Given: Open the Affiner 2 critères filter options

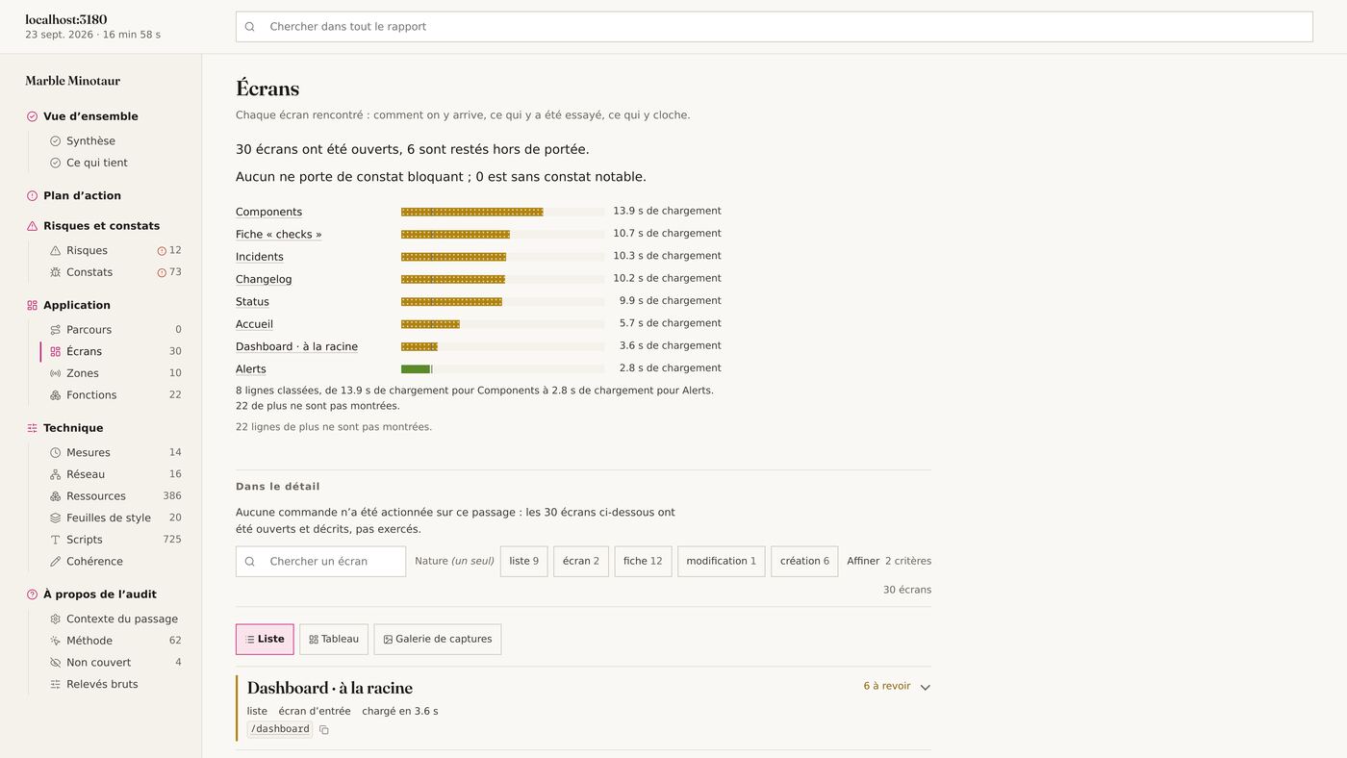Looking at the screenshot, I should pyautogui.click(x=889, y=562).
